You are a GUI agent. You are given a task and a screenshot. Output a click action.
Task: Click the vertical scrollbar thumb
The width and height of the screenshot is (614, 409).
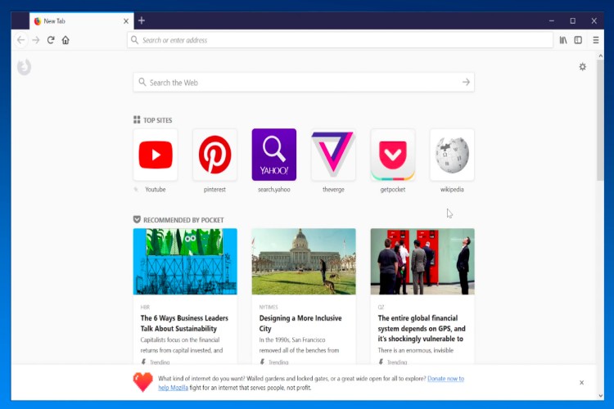click(x=600, y=120)
